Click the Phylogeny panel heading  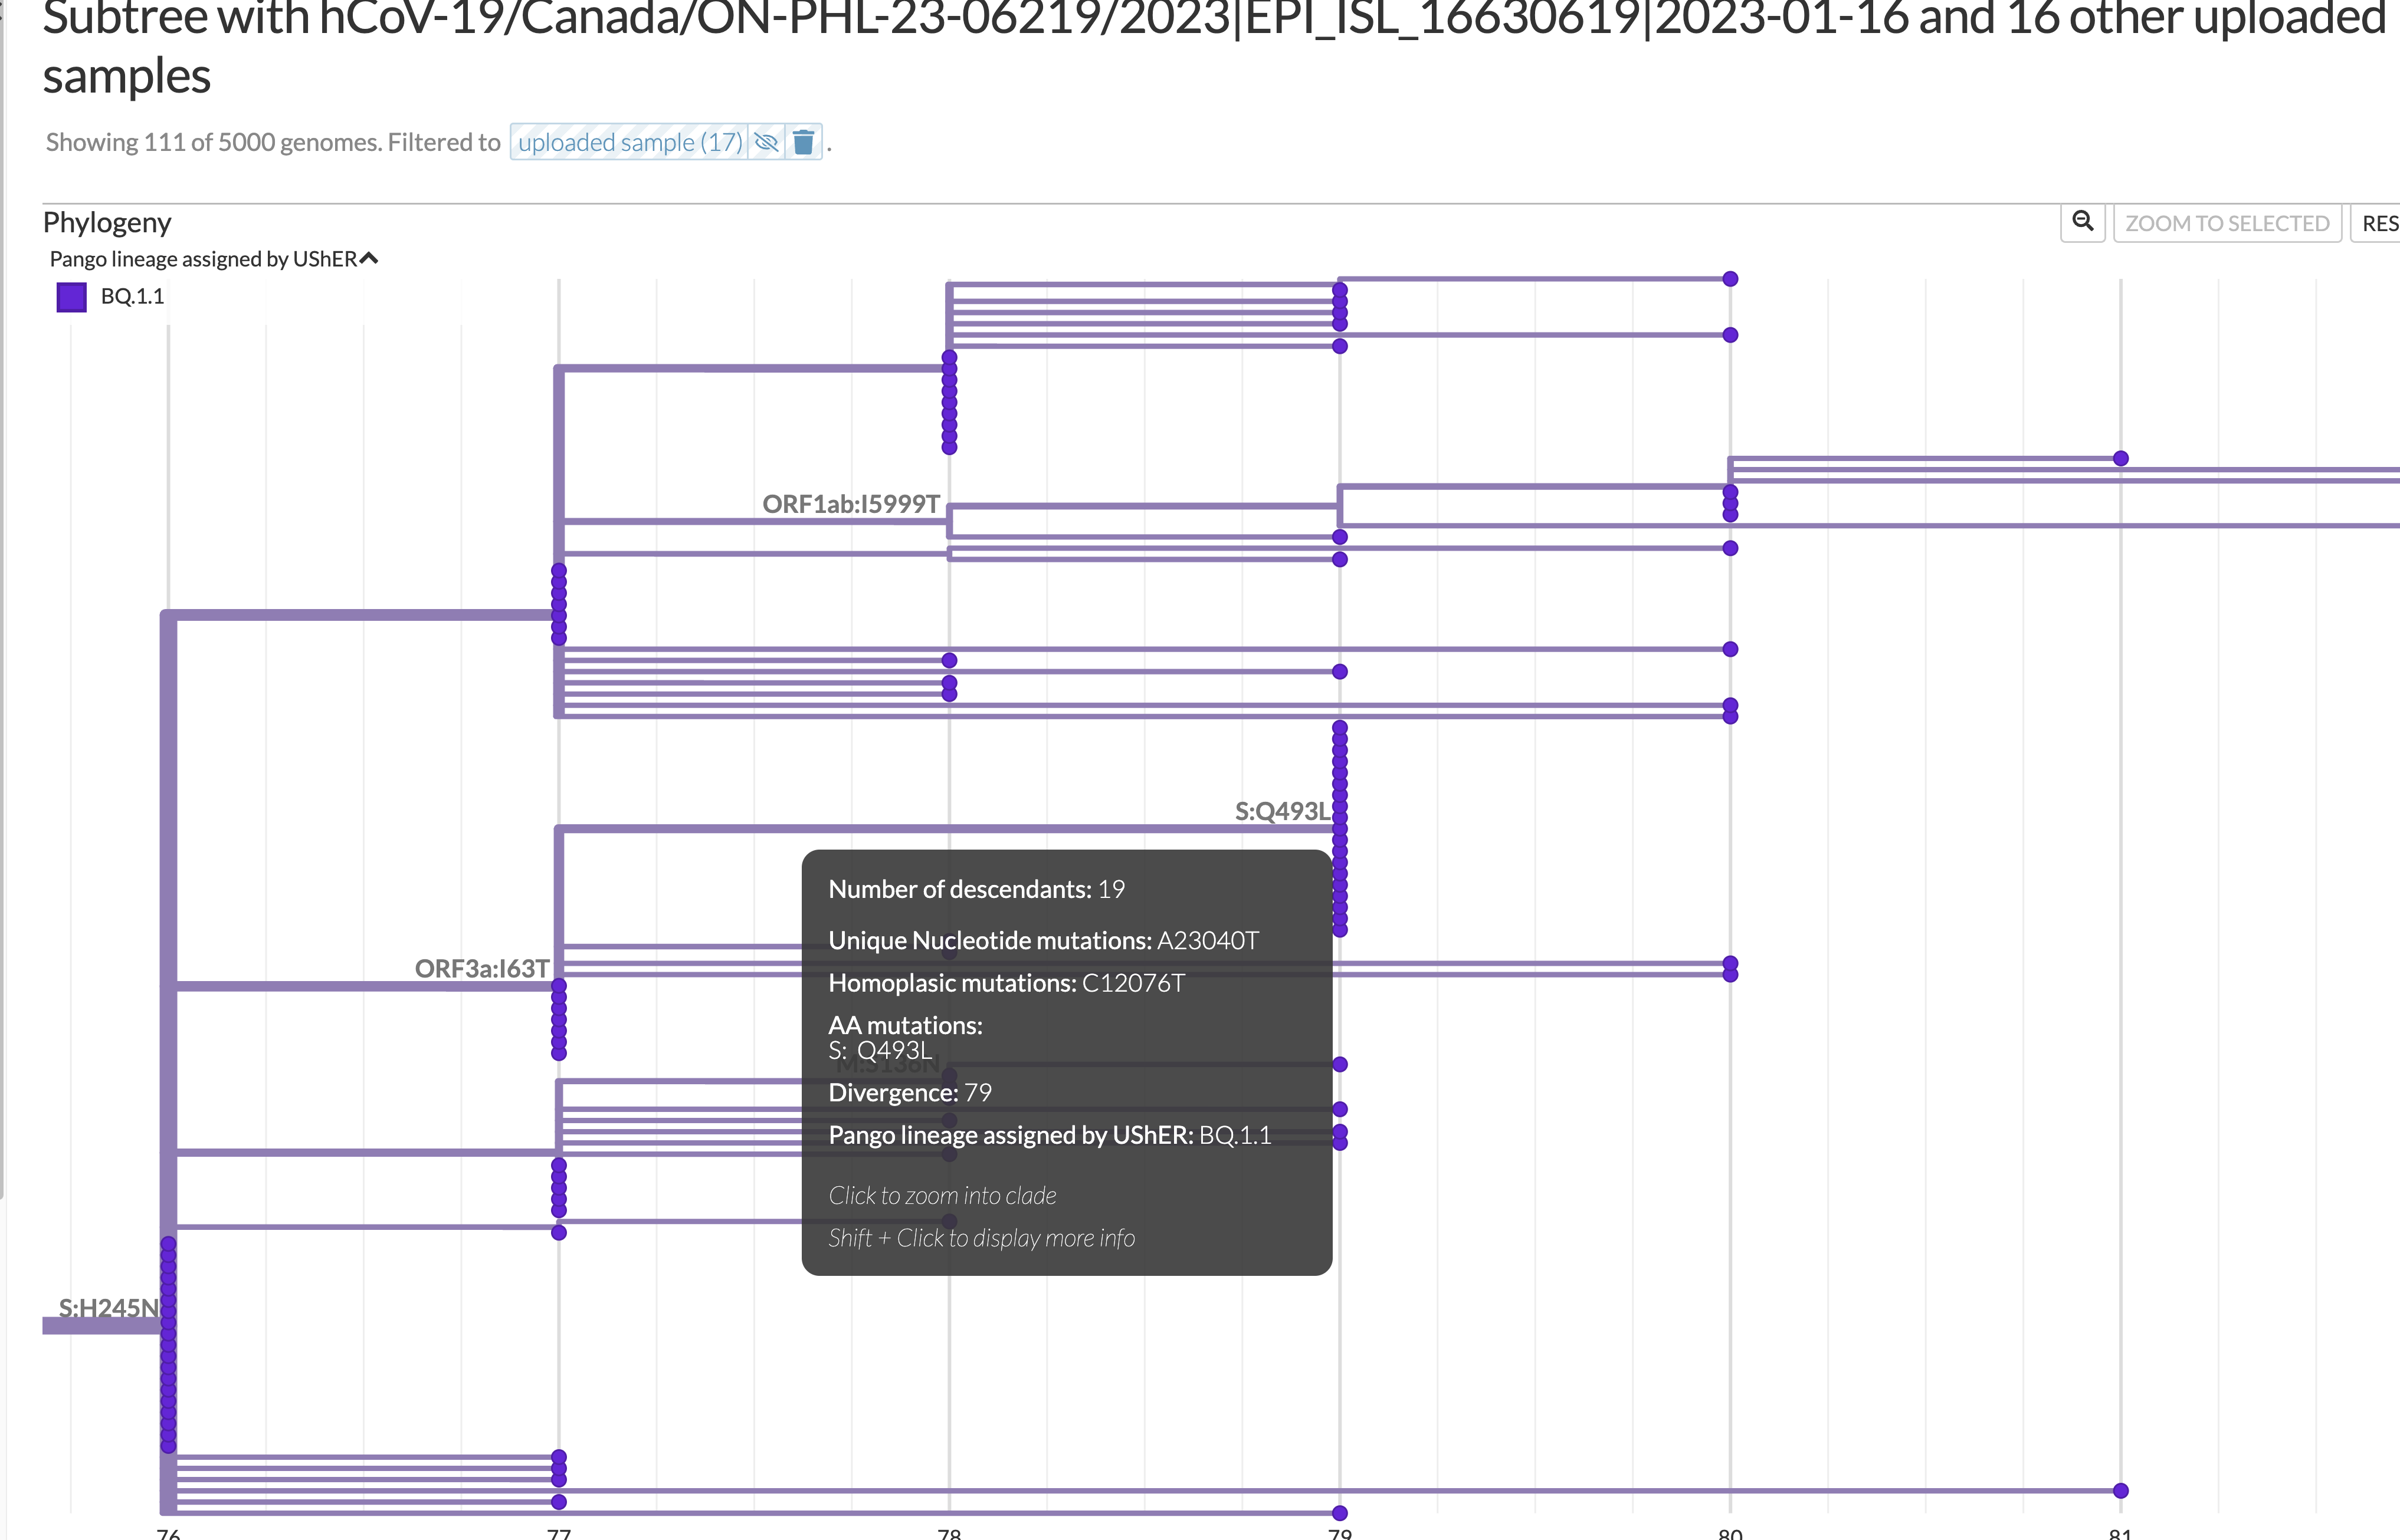pyautogui.click(x=107, y=222)
